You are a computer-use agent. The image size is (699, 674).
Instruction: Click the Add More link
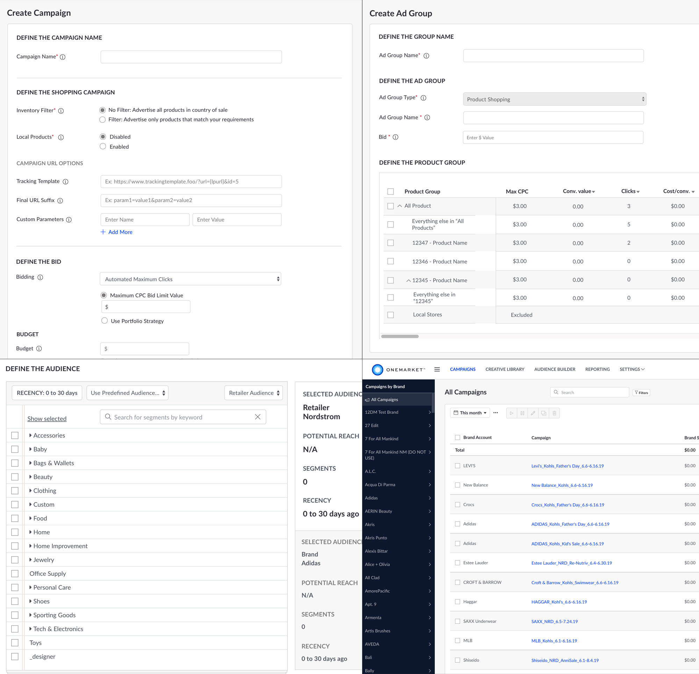tap(120, 232)
